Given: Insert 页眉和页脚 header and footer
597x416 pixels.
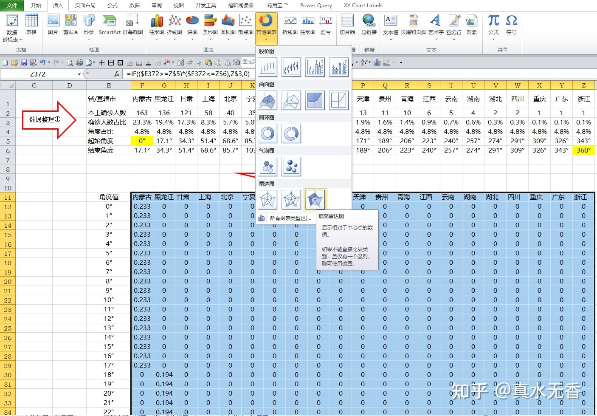Looking at the screenshot, I should pyautogui.click(x=414, y=25).
